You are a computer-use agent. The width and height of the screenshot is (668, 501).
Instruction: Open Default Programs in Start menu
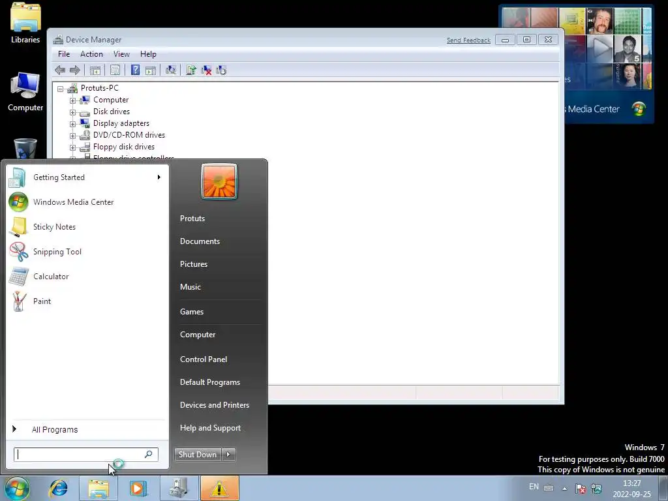click(x=210, y=382)
